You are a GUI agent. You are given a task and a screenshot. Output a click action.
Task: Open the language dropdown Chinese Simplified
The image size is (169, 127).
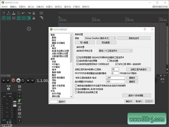point(100,38)
